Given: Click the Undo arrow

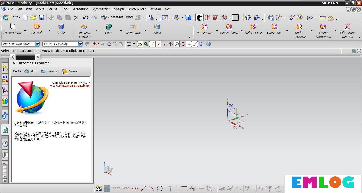Looking at the screenshot, I should tap(86, 17).
